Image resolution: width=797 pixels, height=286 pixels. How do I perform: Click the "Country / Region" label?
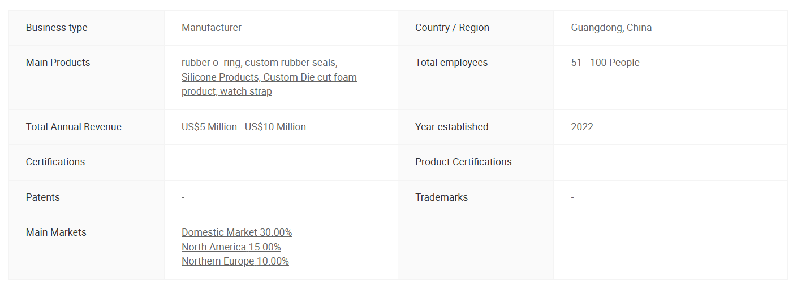(x=452, y=28)
